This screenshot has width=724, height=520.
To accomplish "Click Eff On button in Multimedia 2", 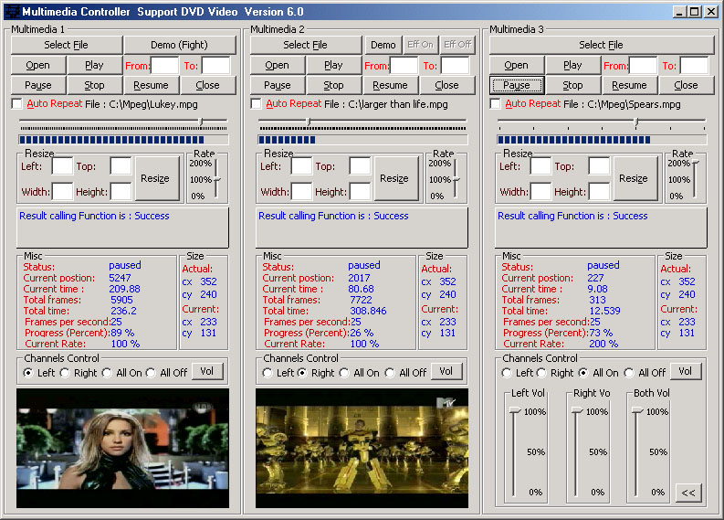I will [421, 45].
